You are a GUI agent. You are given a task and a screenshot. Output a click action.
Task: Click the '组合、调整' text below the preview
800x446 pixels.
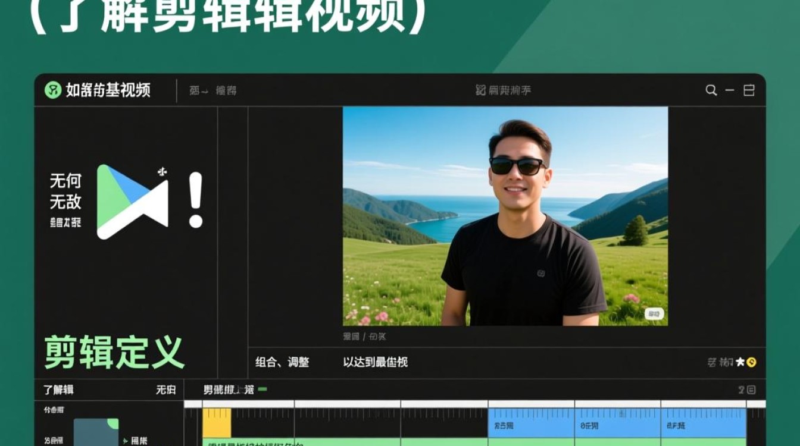(x=282, y=362)
